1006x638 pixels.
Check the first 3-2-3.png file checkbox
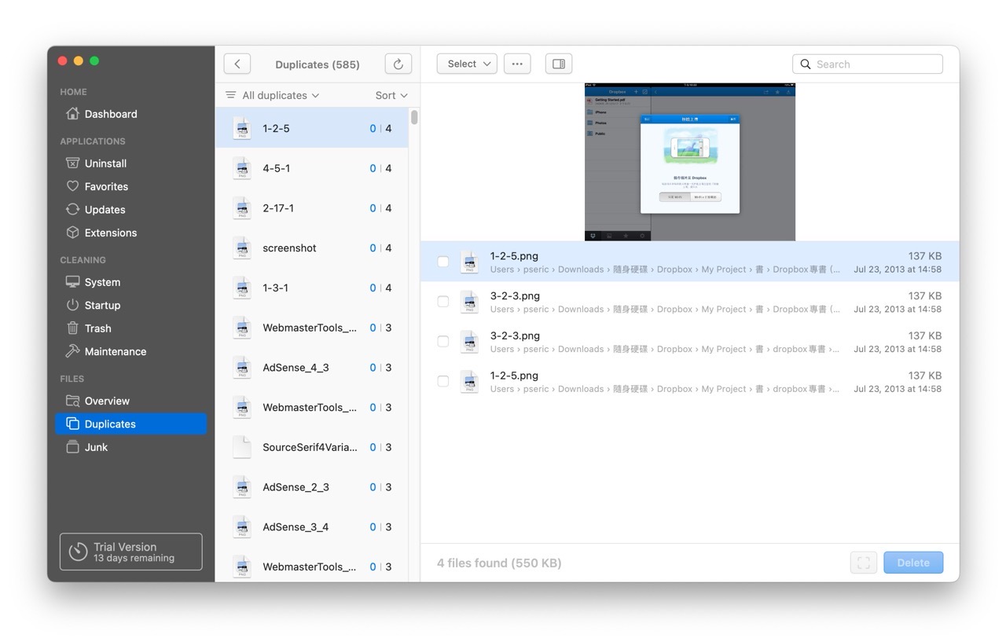click(443, 302)
